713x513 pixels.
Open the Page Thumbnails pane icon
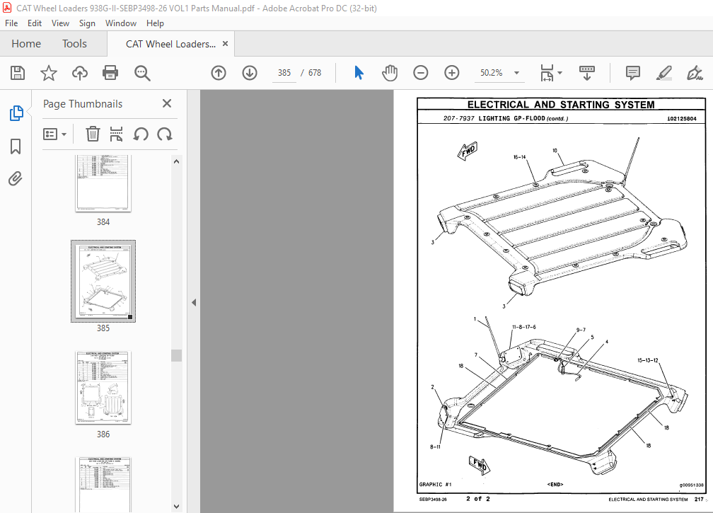pyautogui.click(x=16, y=113)
